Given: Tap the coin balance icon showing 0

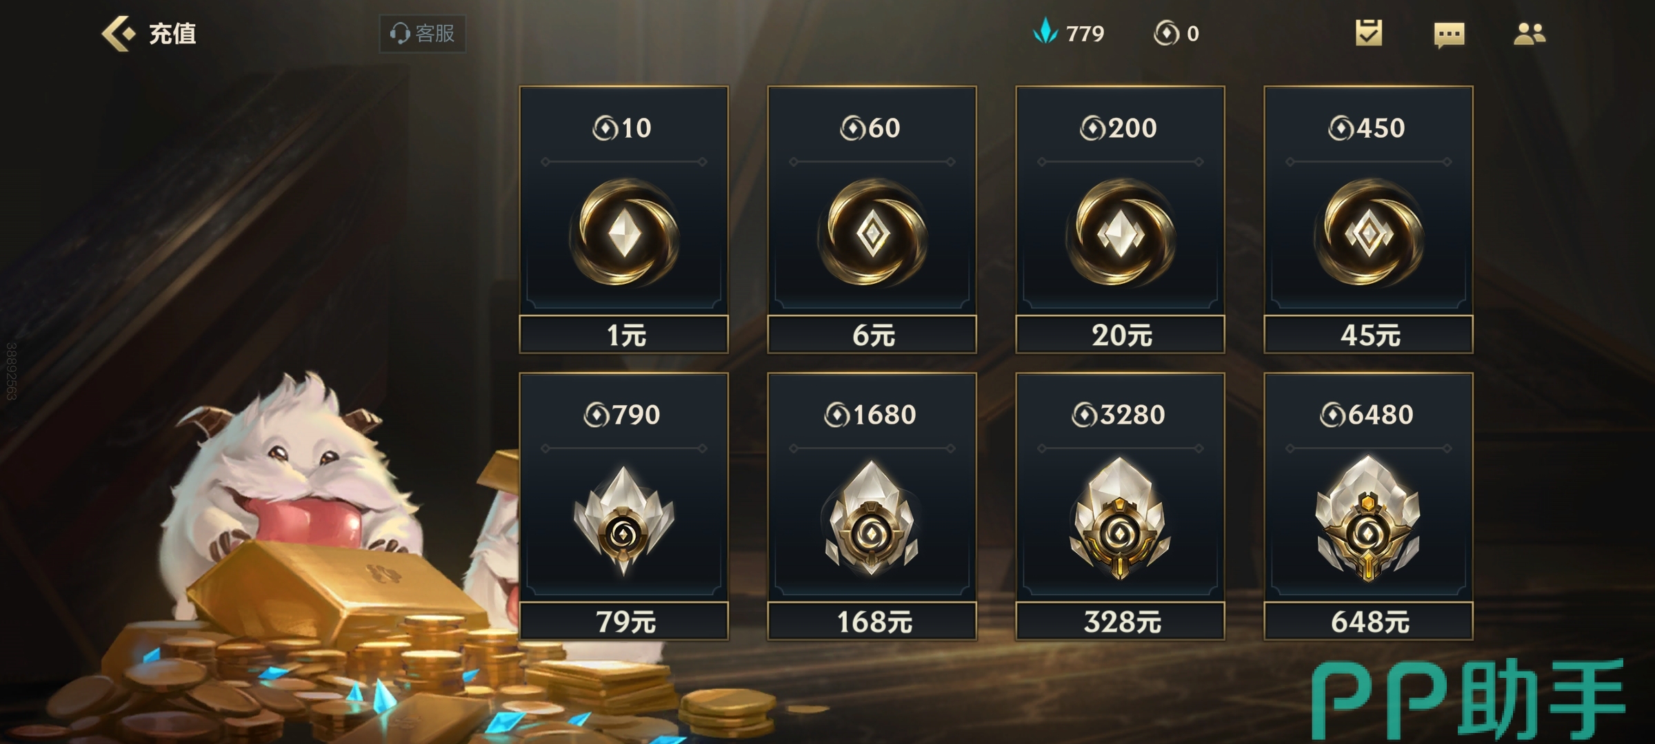Looking at the screenshot, I should coord(1166,33).
